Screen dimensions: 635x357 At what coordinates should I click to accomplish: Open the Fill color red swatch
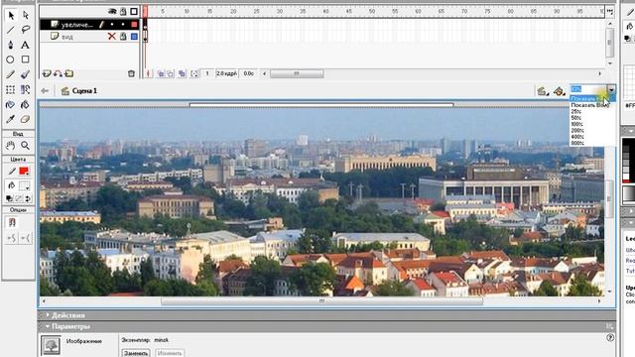coord(24,172)
